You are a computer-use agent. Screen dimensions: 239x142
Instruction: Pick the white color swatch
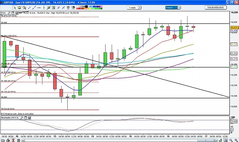click(x=77, y=6)
